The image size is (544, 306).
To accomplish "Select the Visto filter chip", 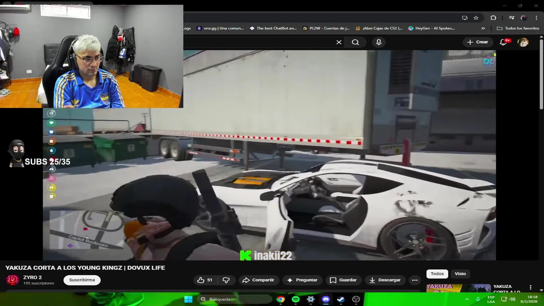I will tap(460, 274).
